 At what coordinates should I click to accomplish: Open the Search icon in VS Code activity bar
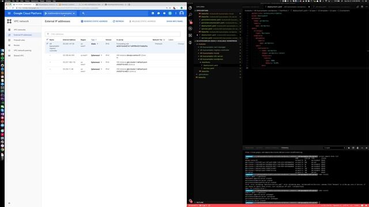pyautogui.click(x=190, y=14)
